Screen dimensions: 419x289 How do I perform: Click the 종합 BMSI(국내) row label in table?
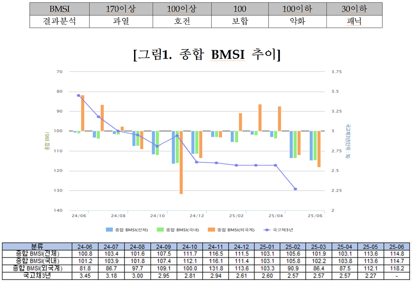[x=37, y=261]
